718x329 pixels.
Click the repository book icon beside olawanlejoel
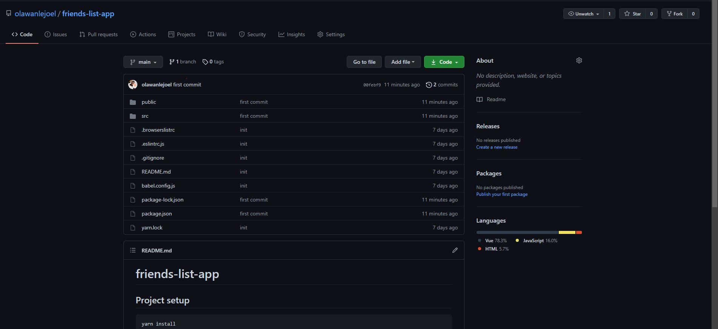pyautogui.click(x=9, y=14)
